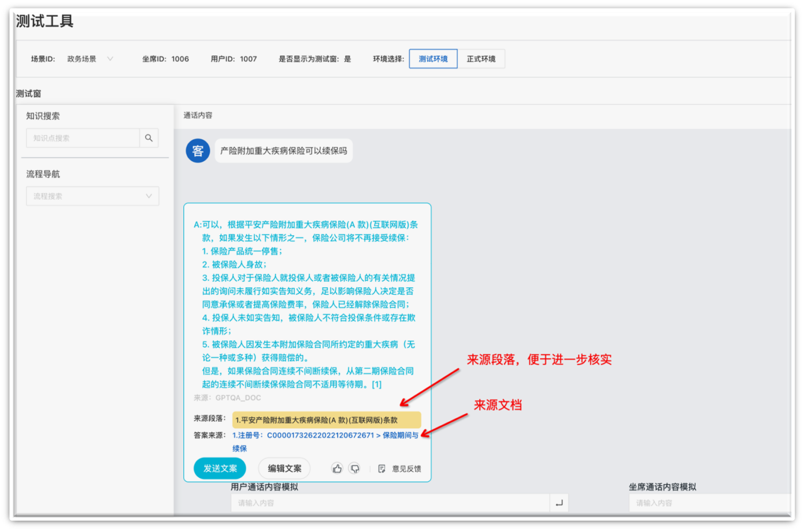
Task: Select the 通话内容 tab header
Action: [x=198, y=116]
